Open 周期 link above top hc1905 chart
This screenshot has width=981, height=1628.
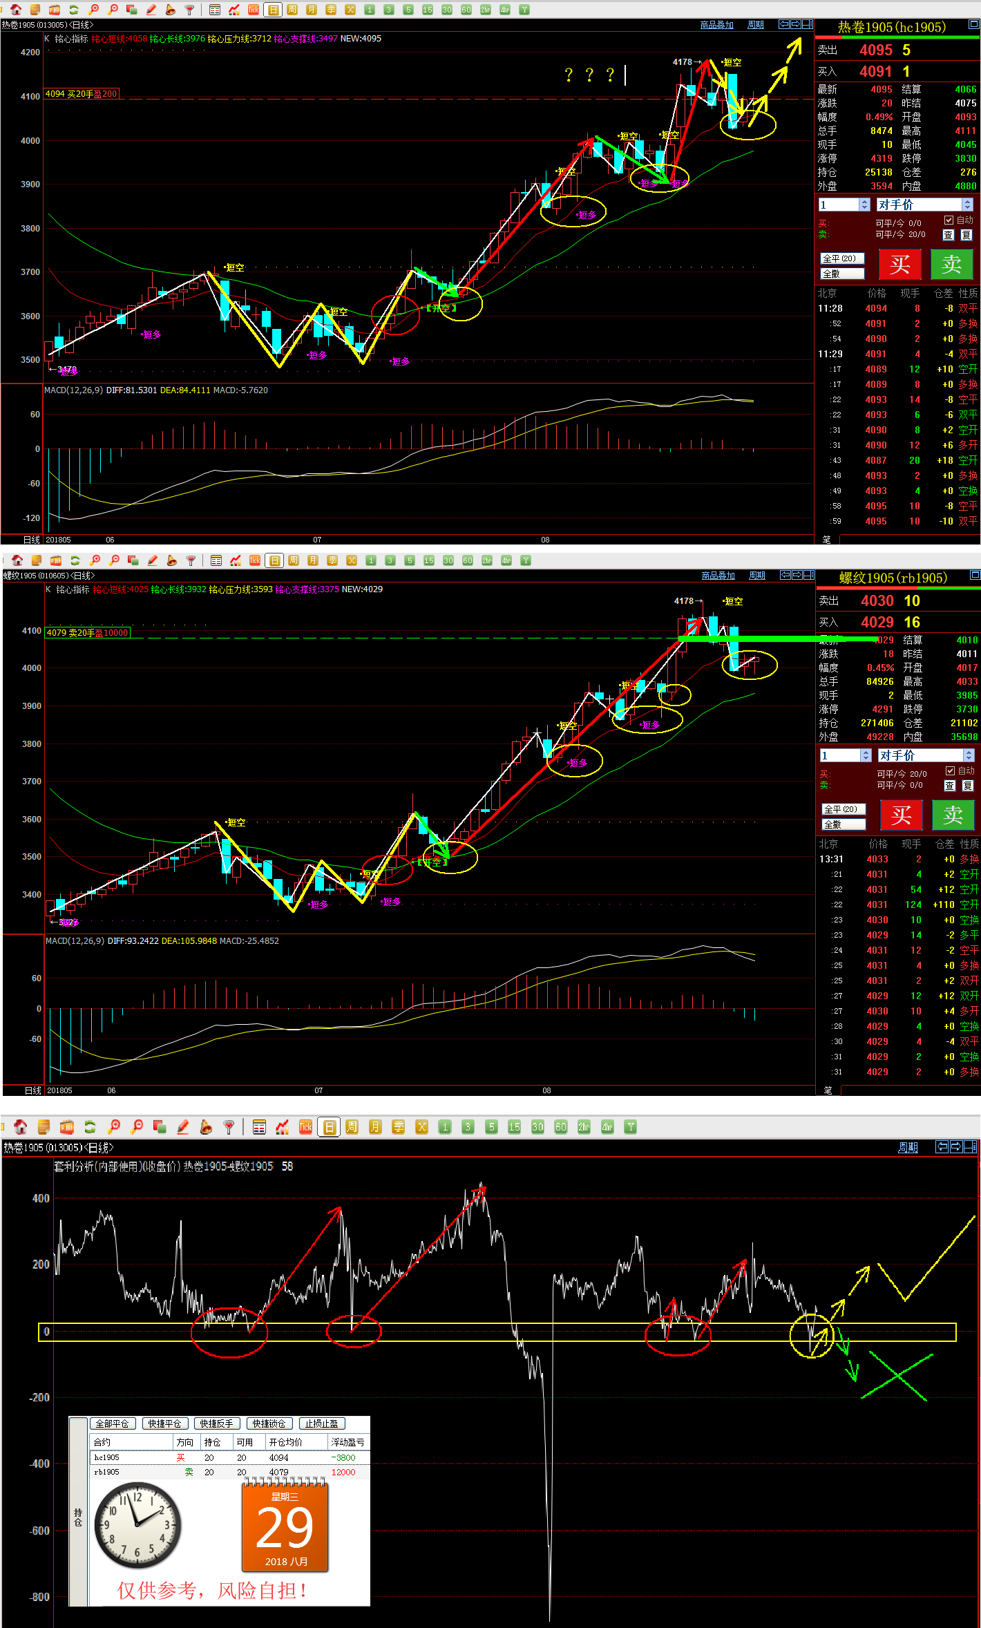click(x=756, y=25)
